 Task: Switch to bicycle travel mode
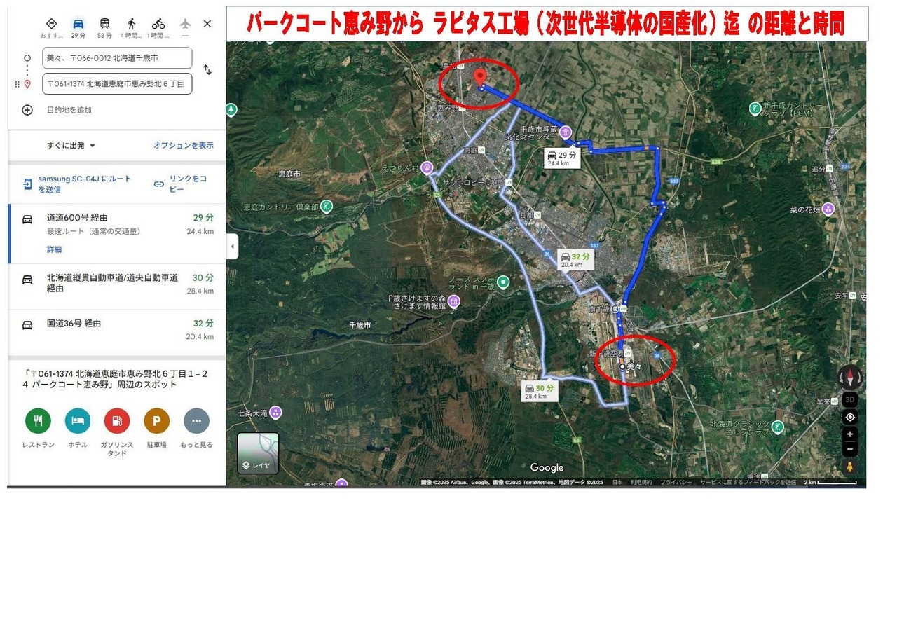[x=158, y=27]
